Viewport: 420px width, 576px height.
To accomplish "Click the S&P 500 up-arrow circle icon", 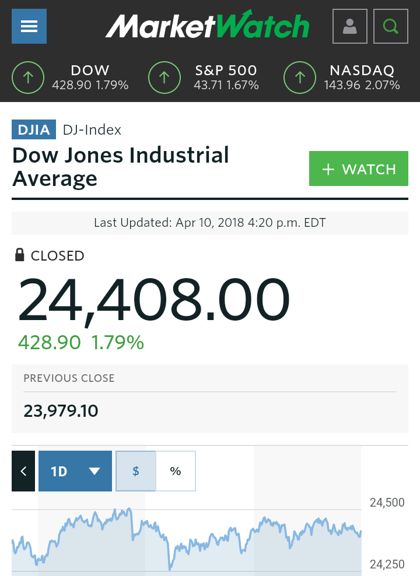I will (x=164, y=78).
